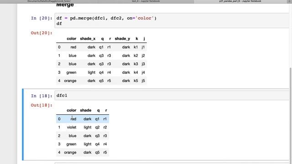Click cell j5 in the merged table
The width and height of the screenshot is (292, 164).
tap(143, 81)
